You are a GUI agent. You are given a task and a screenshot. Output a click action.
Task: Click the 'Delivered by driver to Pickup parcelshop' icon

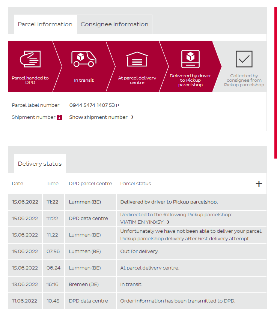coord(190,59)
